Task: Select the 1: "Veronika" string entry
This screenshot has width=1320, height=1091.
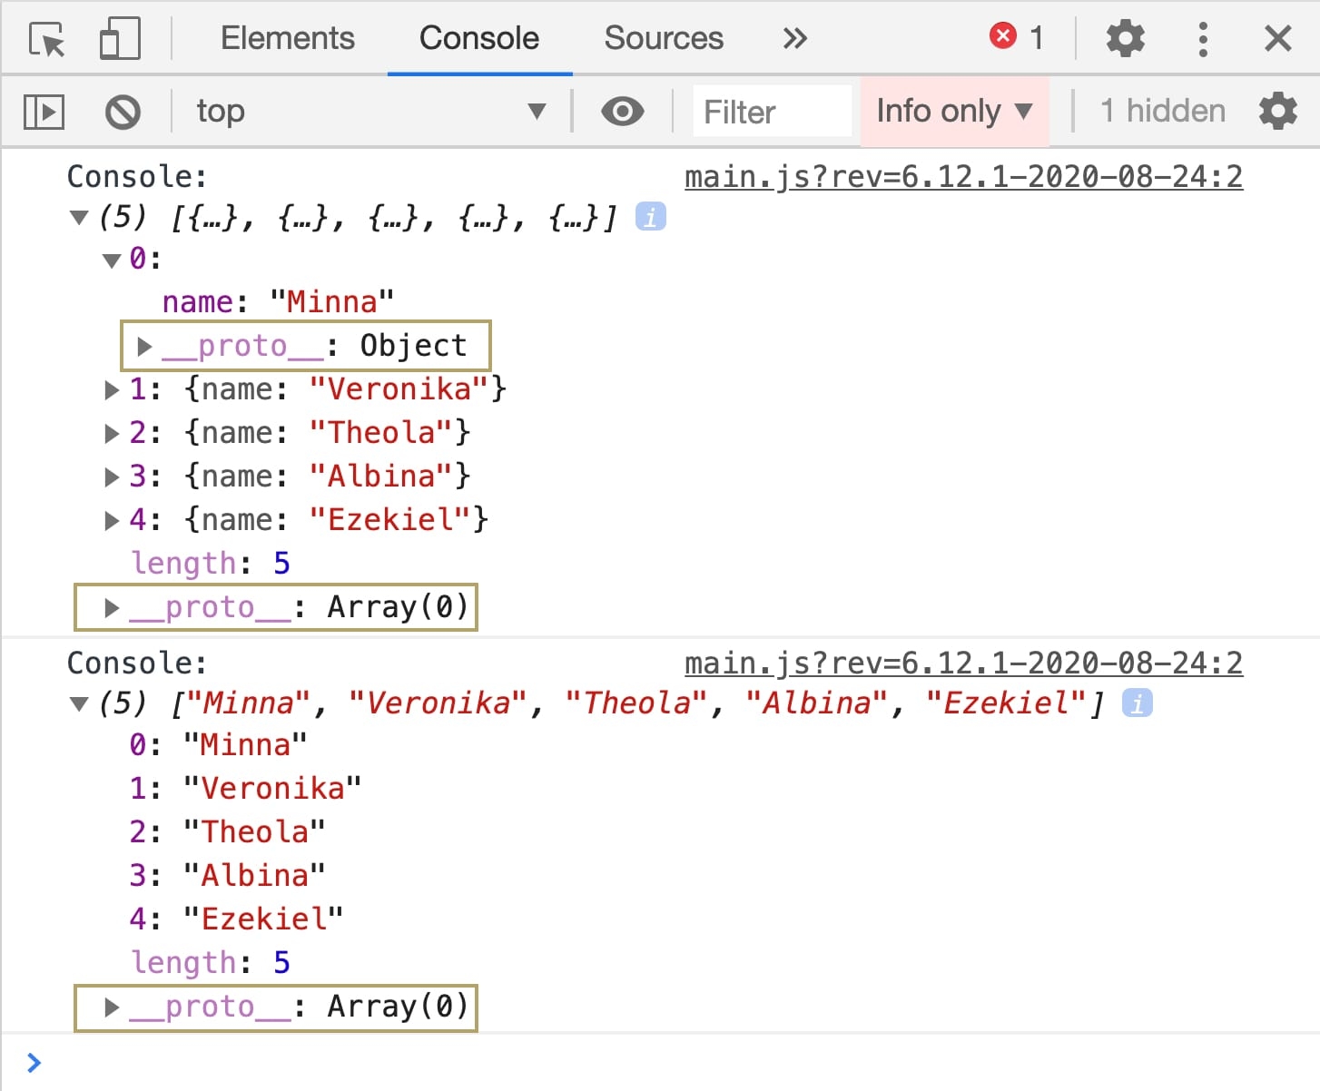Action: tap(245, 789)
